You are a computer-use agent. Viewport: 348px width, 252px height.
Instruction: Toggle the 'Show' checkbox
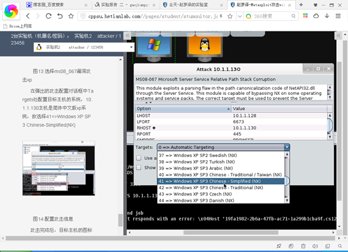click(x=139, y=167)
